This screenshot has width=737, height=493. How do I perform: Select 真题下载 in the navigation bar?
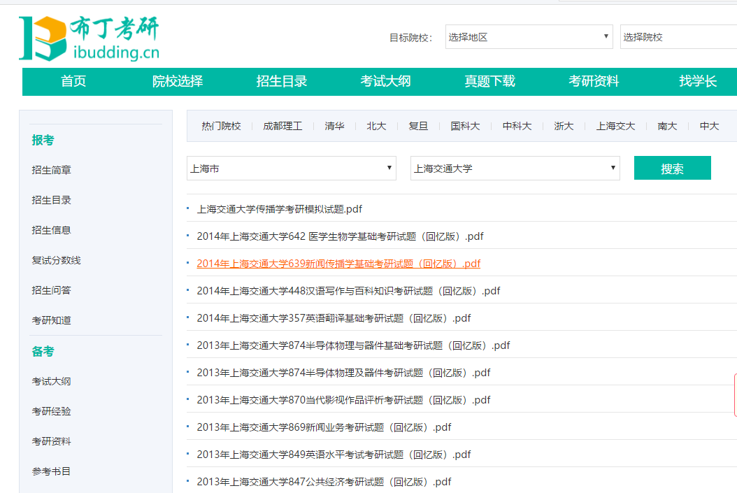(489, 81)
